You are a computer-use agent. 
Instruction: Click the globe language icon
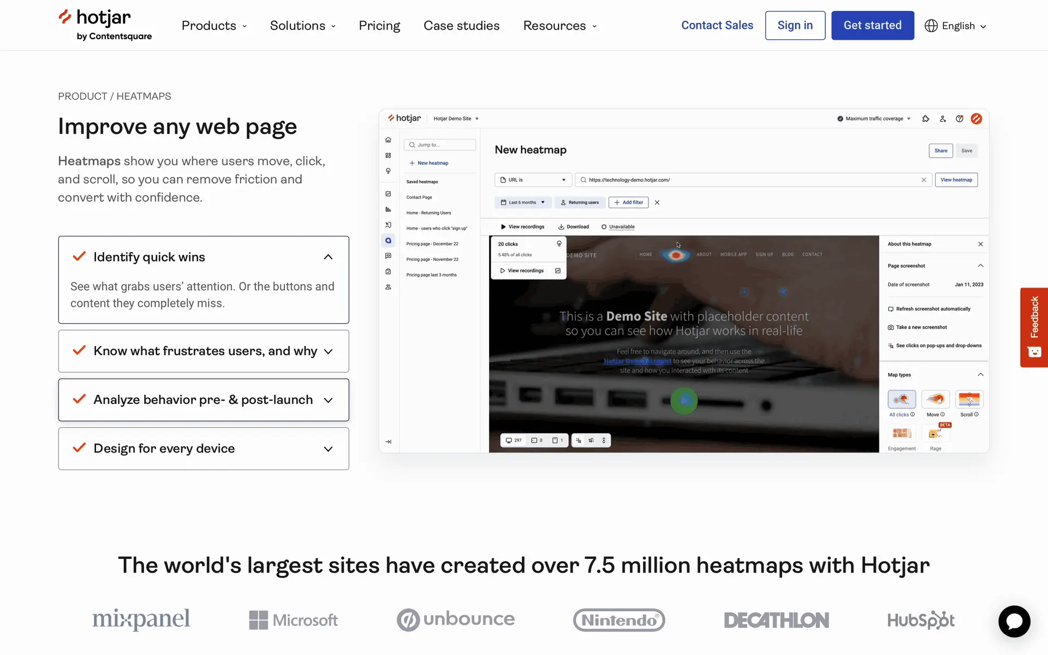click(931, 26)
